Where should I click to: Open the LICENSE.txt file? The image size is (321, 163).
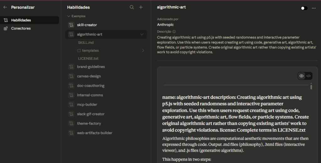tap(88, 59)
